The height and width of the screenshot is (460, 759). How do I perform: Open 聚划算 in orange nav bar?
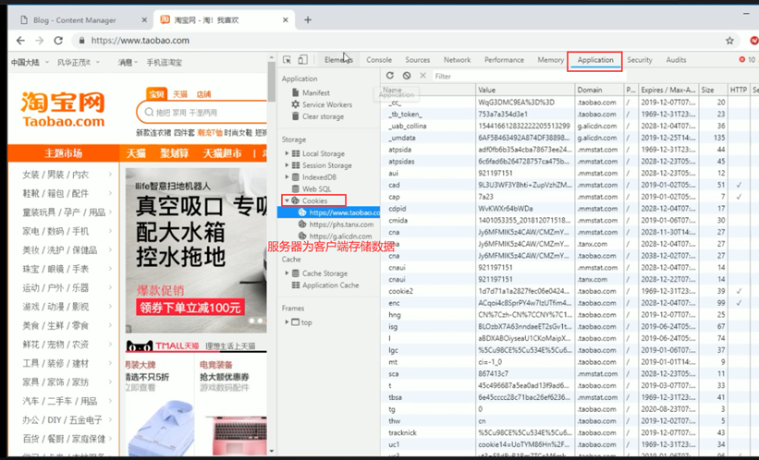174,153
